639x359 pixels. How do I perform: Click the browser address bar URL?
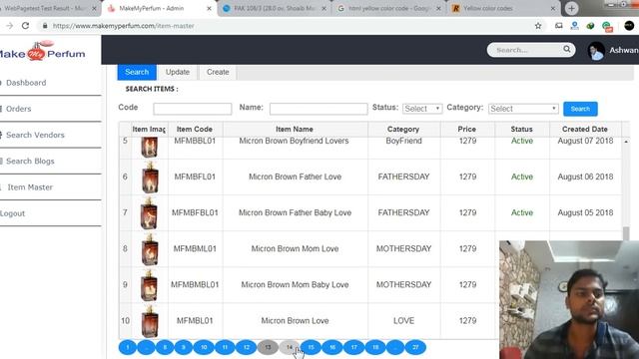point(124,26)
